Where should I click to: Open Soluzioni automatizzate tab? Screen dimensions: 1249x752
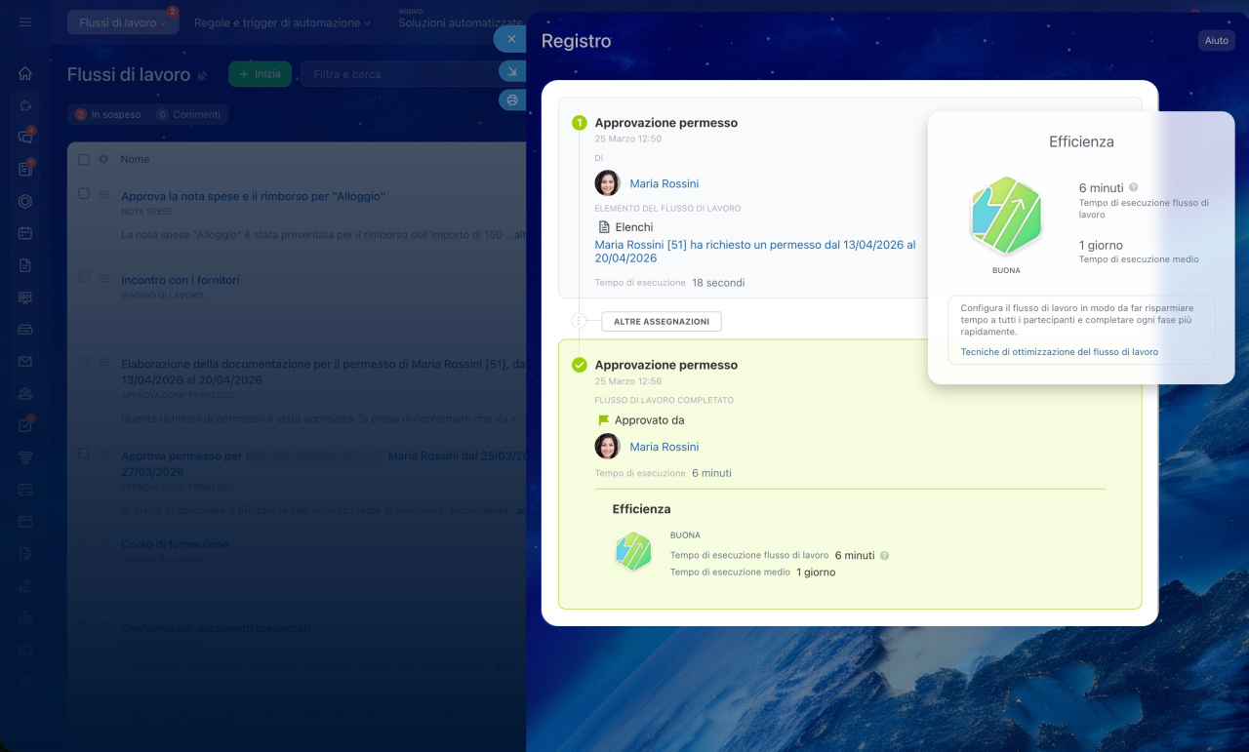(460, 22)
